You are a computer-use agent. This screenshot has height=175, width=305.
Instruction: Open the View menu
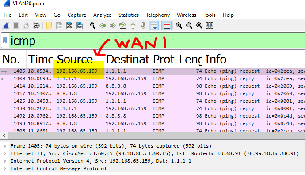(x=41, y=15)
